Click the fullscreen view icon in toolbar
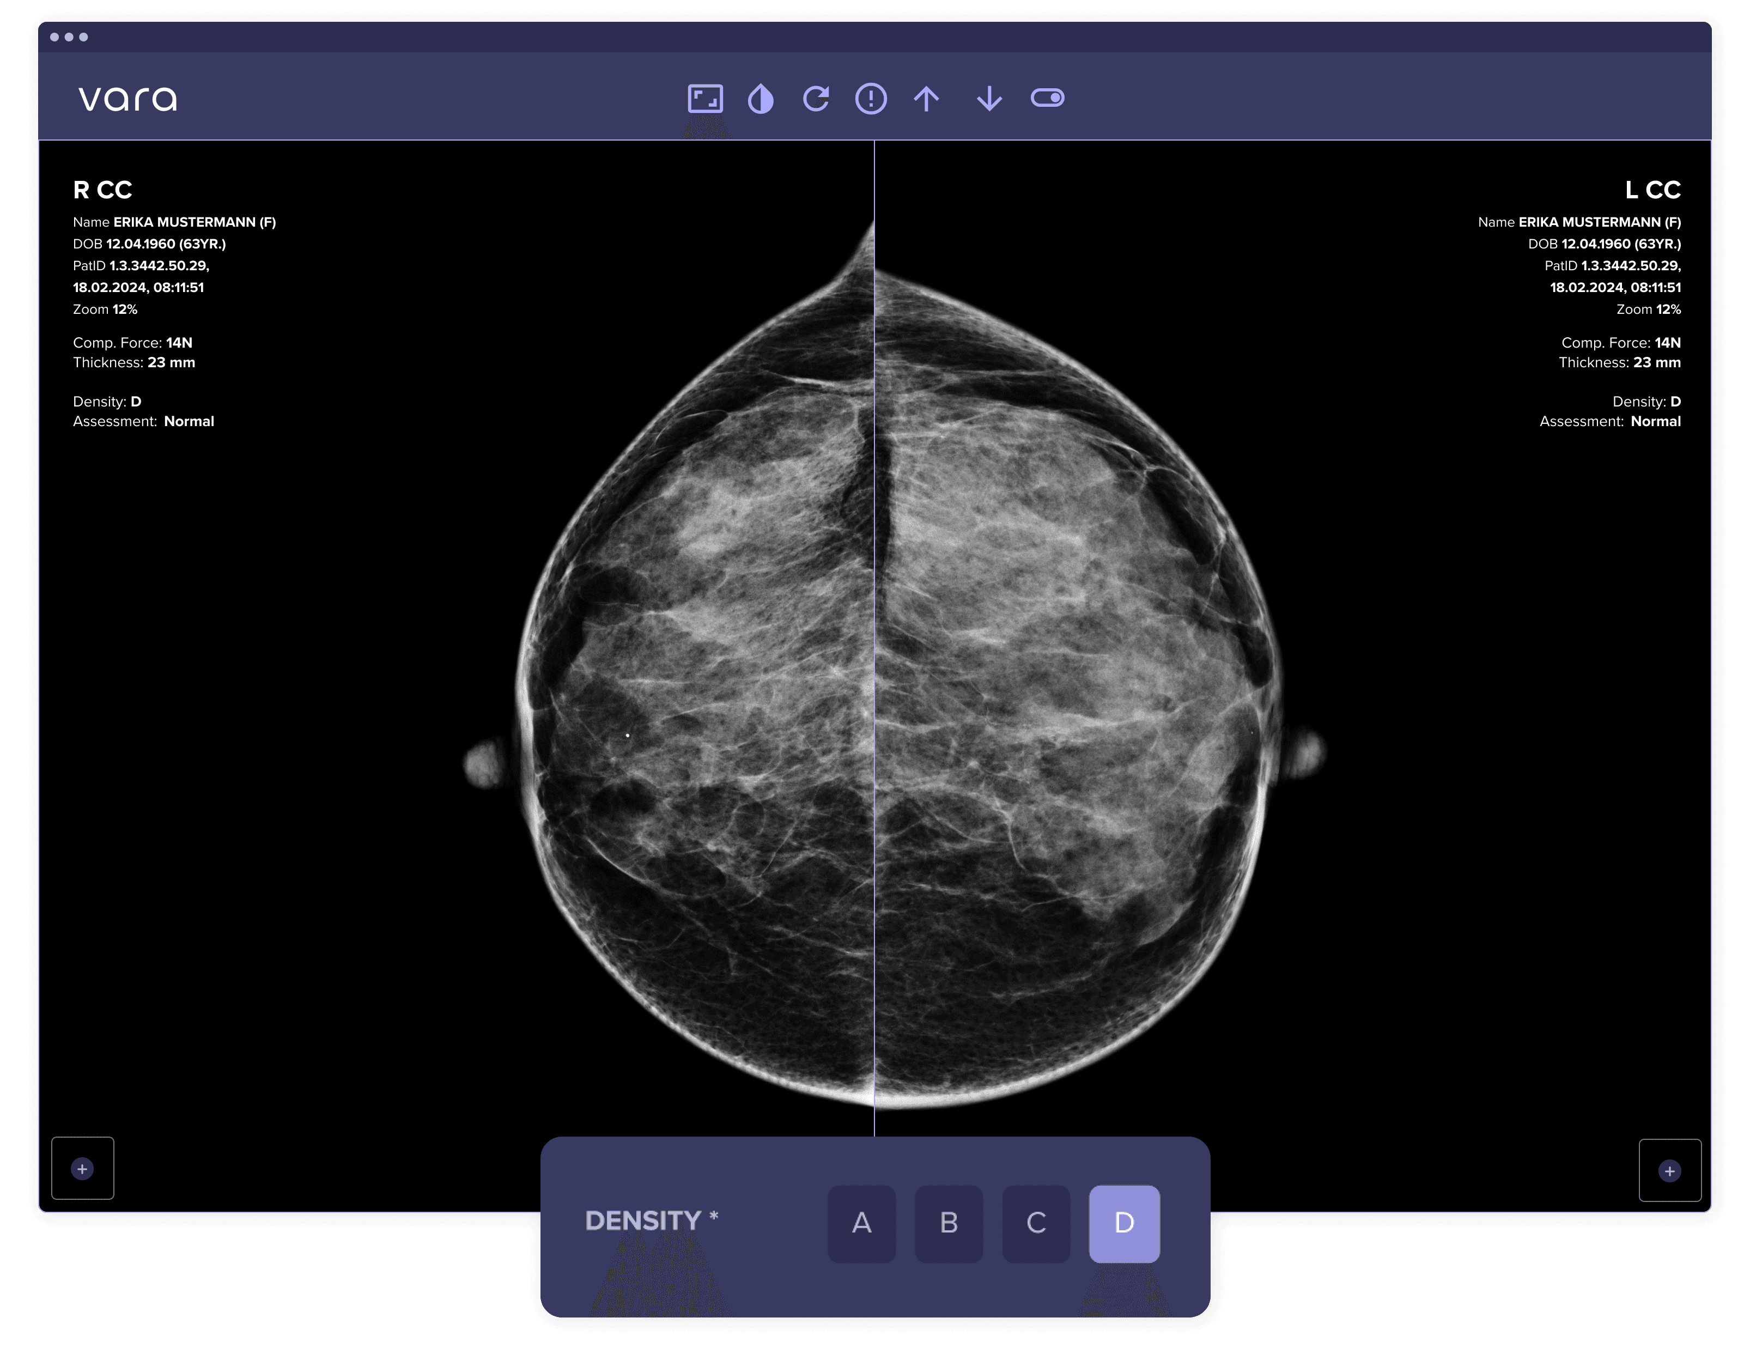 click(705, 99)
